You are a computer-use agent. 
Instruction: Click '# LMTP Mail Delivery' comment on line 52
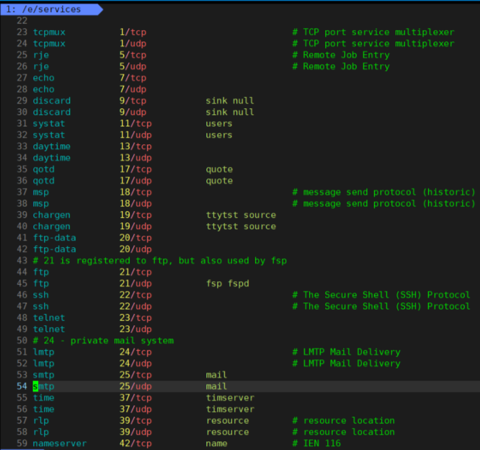(346, 364)
